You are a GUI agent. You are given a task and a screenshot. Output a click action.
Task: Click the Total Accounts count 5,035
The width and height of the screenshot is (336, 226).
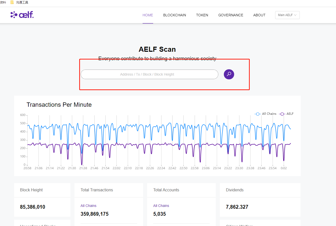[159, 214]
